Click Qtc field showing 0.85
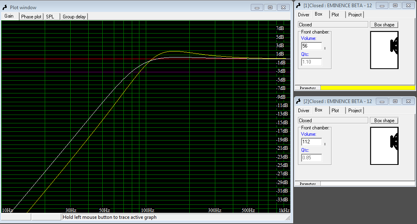 312,158
